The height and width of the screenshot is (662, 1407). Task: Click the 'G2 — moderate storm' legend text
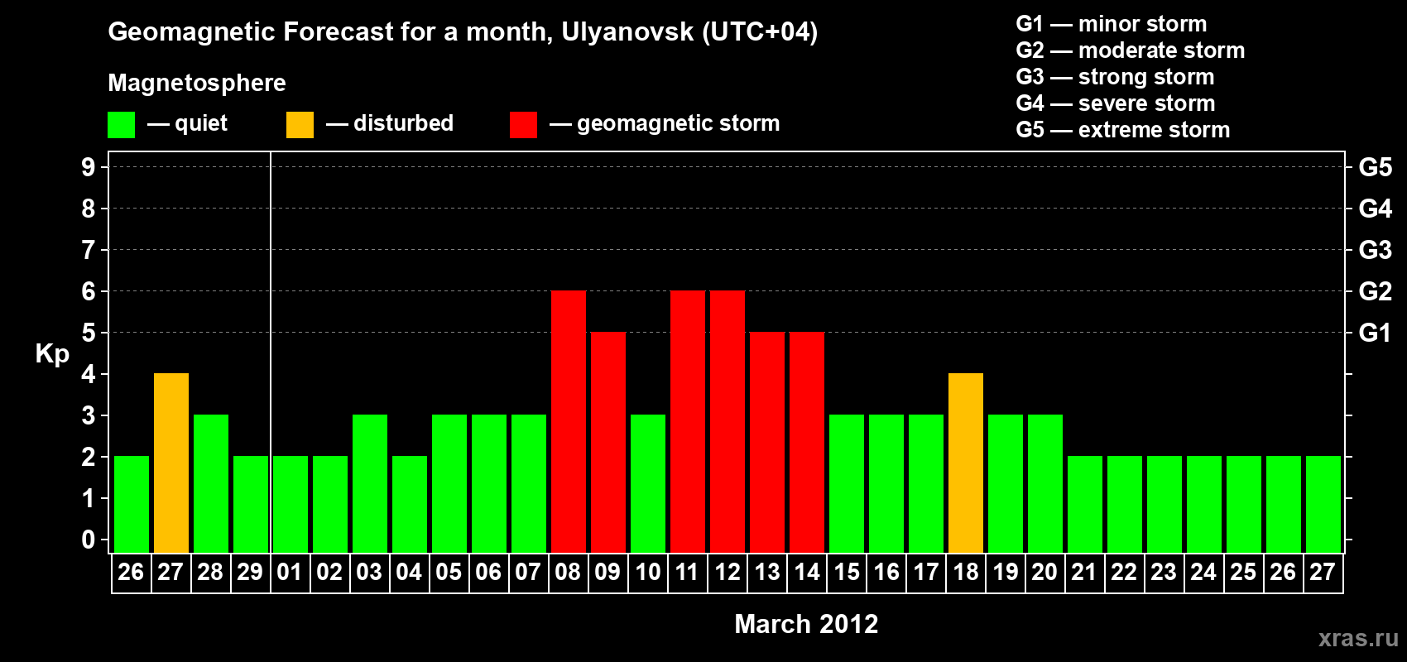pos(1131,50)
